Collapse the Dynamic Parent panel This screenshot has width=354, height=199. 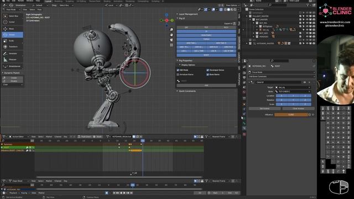3,73
